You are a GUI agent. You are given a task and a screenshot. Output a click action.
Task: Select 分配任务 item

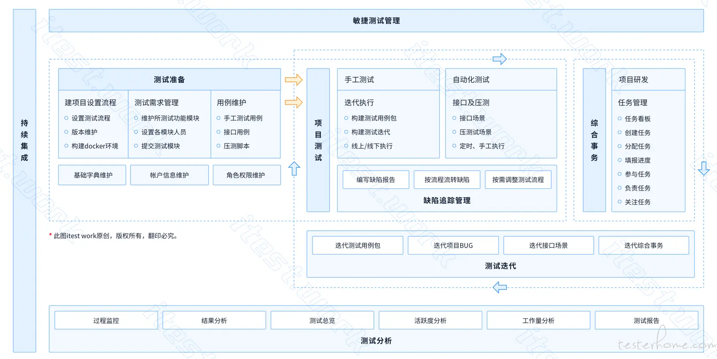pos(638,146)
